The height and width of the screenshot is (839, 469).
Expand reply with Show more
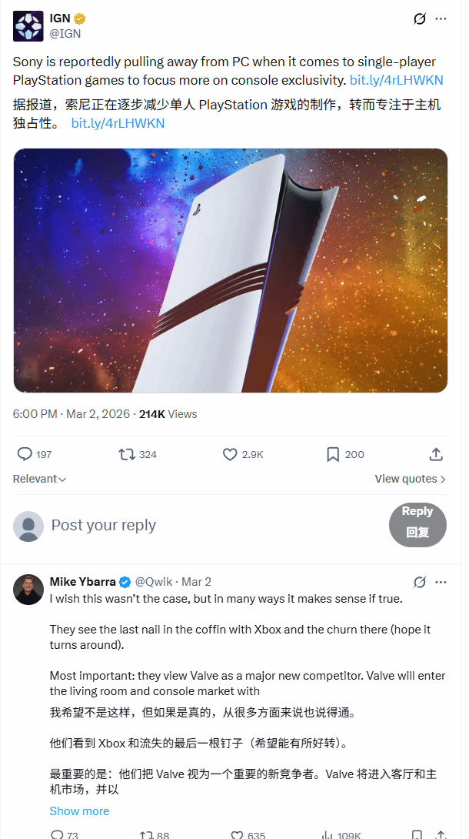pyautogui.click(x=79, y=811)
